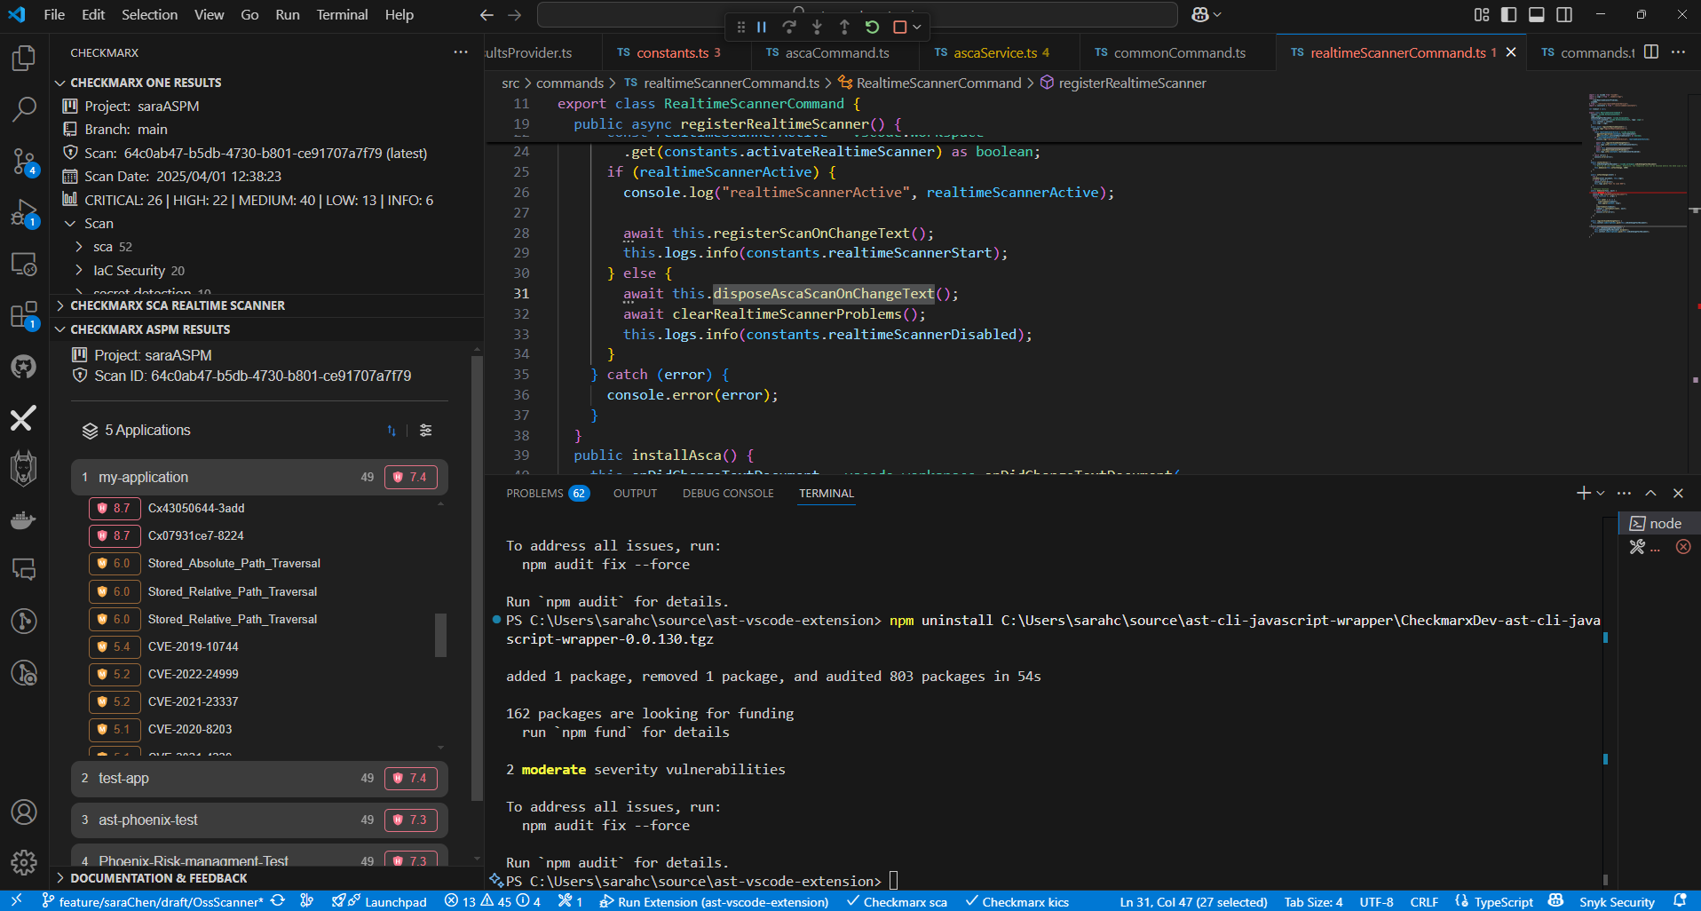
Task: Open the applications filter settings icon
Action: (426, 431)
